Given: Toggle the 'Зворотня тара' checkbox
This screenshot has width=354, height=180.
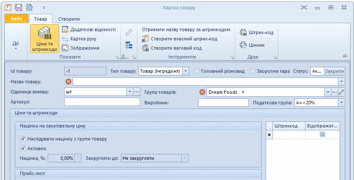Looking at the screenshot, I should point(253,71).
